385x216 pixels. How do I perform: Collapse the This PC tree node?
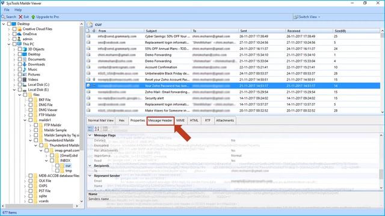click(9, 44)
